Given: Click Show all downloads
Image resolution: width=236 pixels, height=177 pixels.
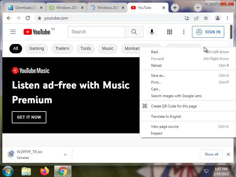Looking at the screenshot, I should 211,154.
